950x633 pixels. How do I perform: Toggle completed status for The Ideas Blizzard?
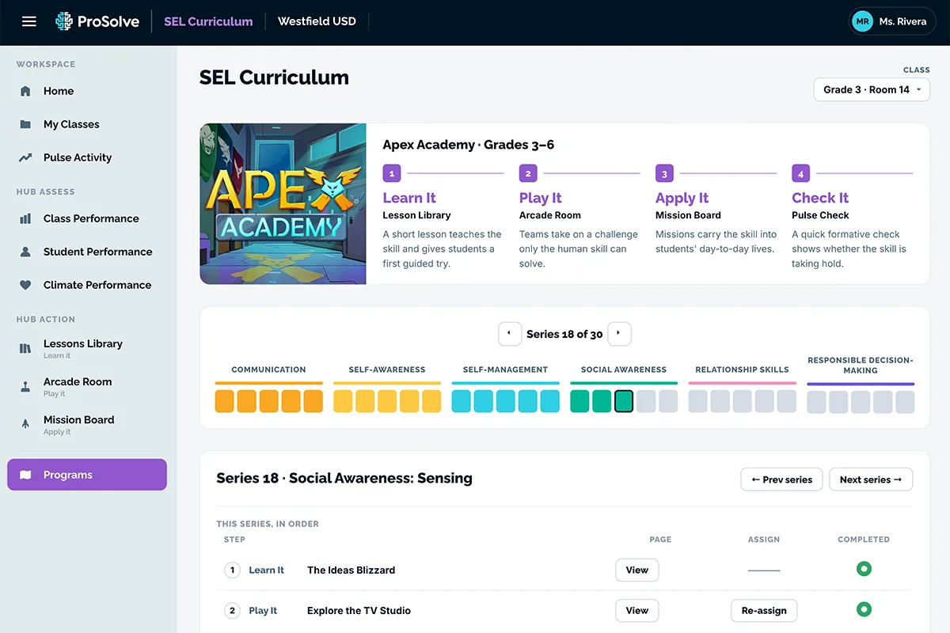coord(864,569)
